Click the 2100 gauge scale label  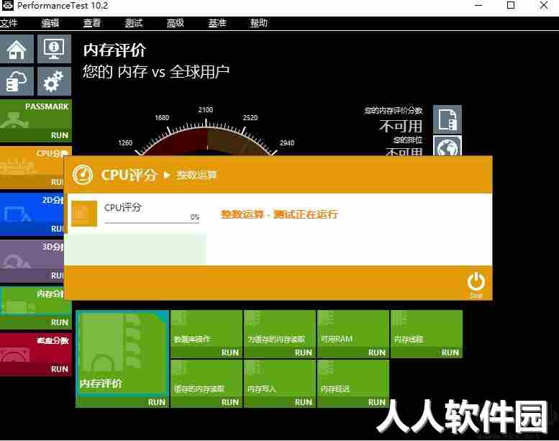206,110
